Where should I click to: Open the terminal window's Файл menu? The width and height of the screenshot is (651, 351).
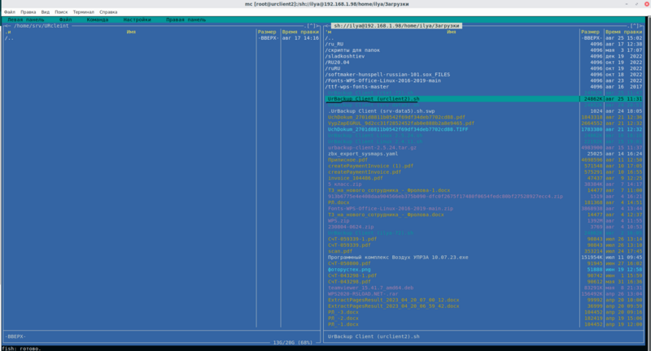(10, 12)
